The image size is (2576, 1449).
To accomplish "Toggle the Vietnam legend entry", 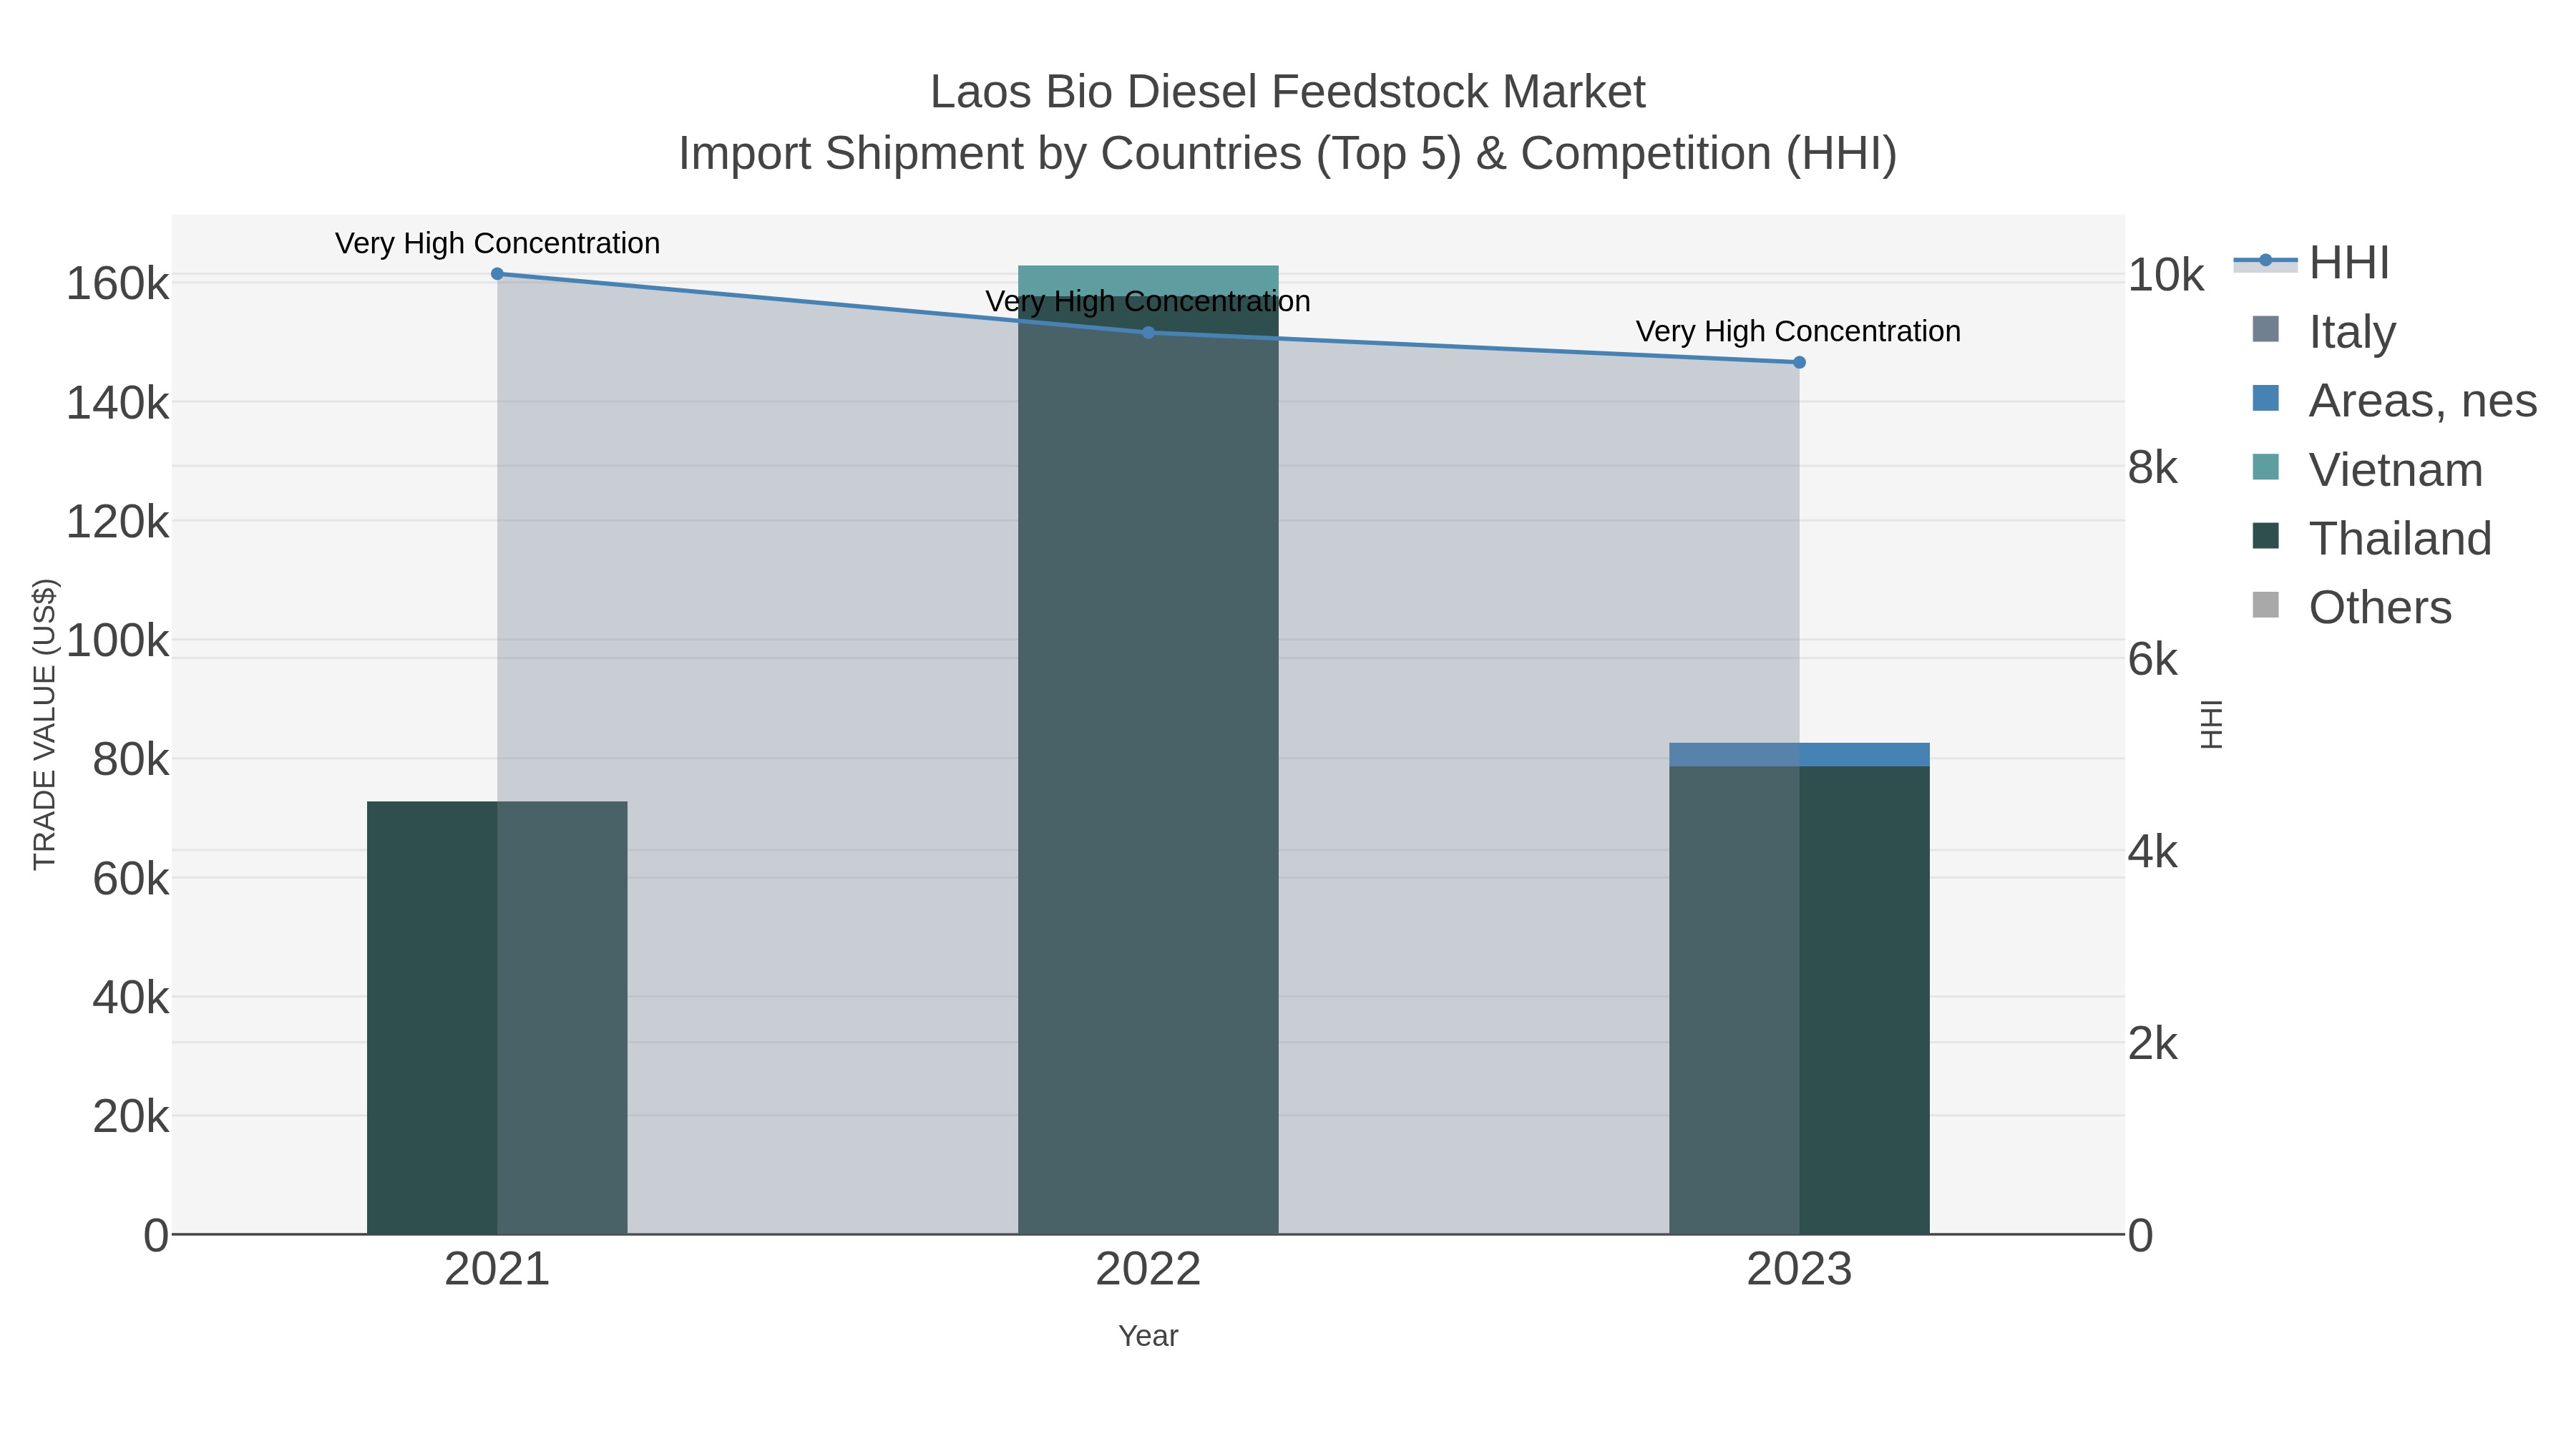I will tap(2367, 469).
